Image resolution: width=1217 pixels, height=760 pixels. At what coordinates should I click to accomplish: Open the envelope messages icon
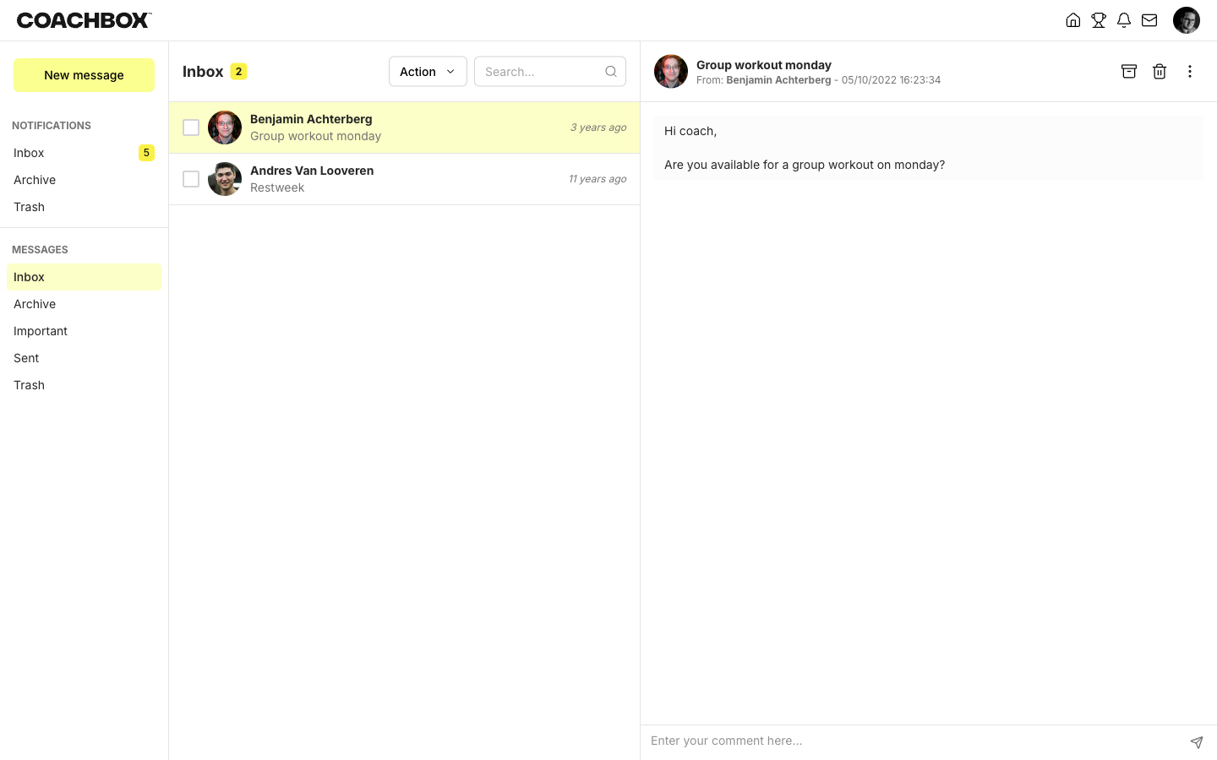tap(1149, 20)
